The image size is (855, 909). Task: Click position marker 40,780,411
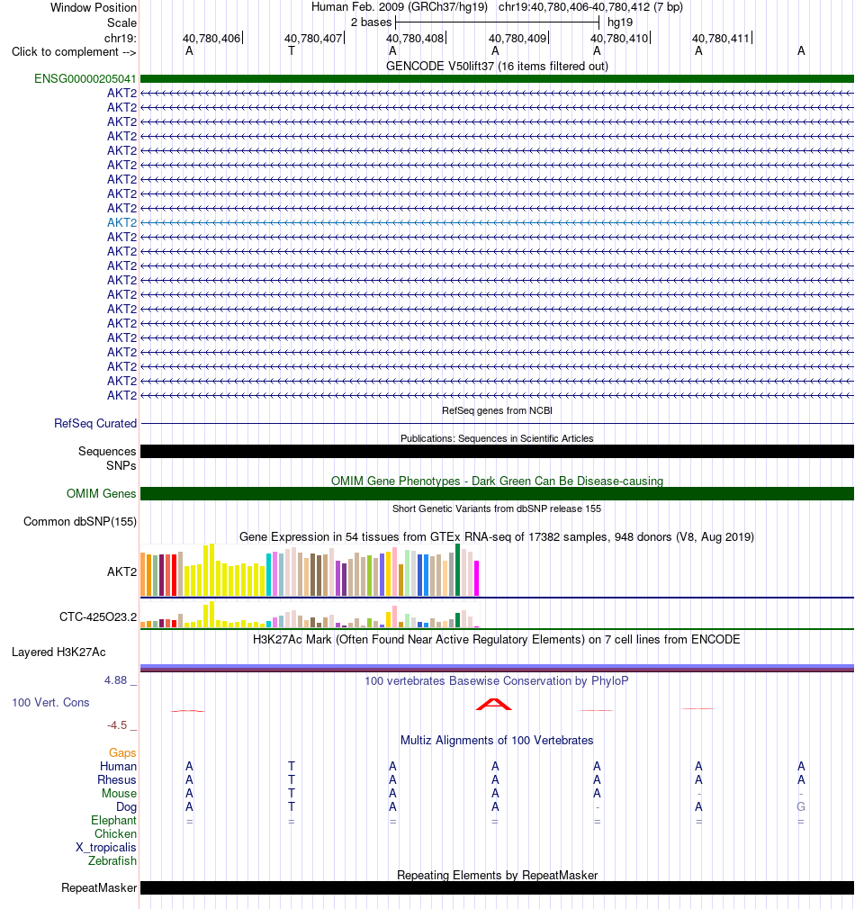click(721, 39)
